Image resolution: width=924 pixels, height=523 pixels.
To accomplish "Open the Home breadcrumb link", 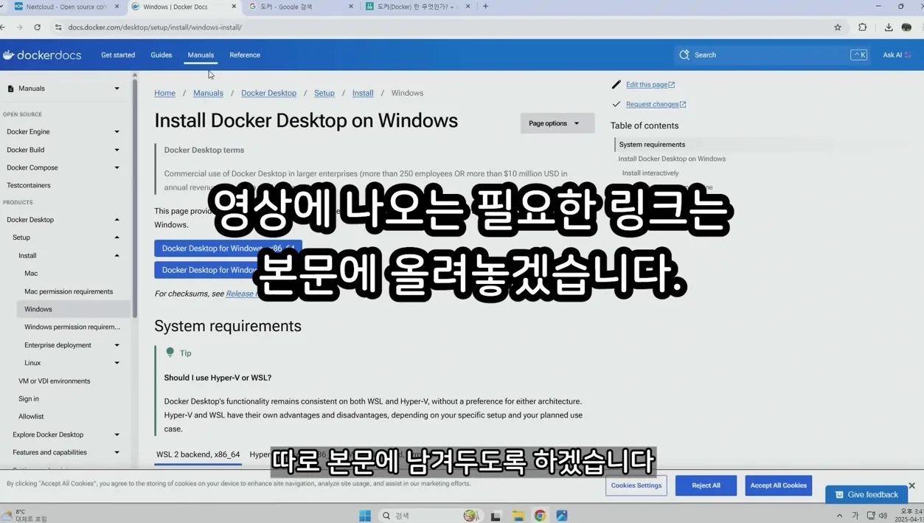I will point(164,93).
